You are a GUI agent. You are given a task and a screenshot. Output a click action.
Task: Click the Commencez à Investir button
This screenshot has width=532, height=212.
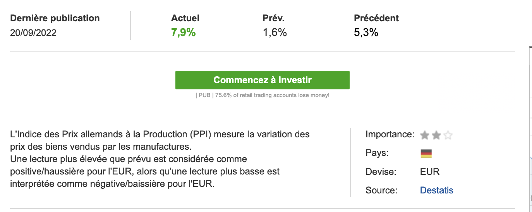[x=262, y=80]
